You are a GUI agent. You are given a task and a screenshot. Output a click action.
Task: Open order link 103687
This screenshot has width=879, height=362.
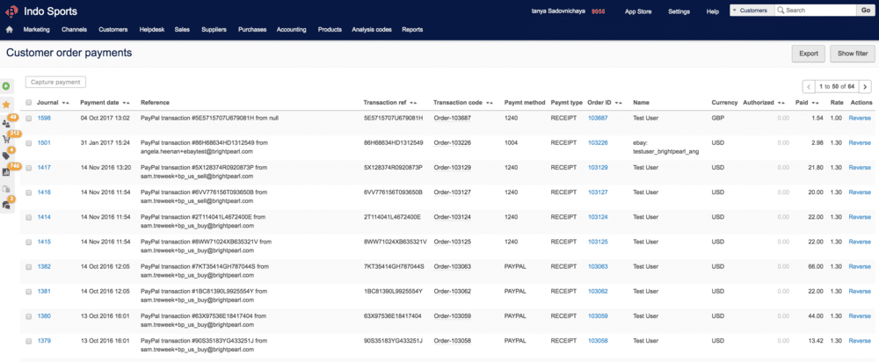(598, 118)
